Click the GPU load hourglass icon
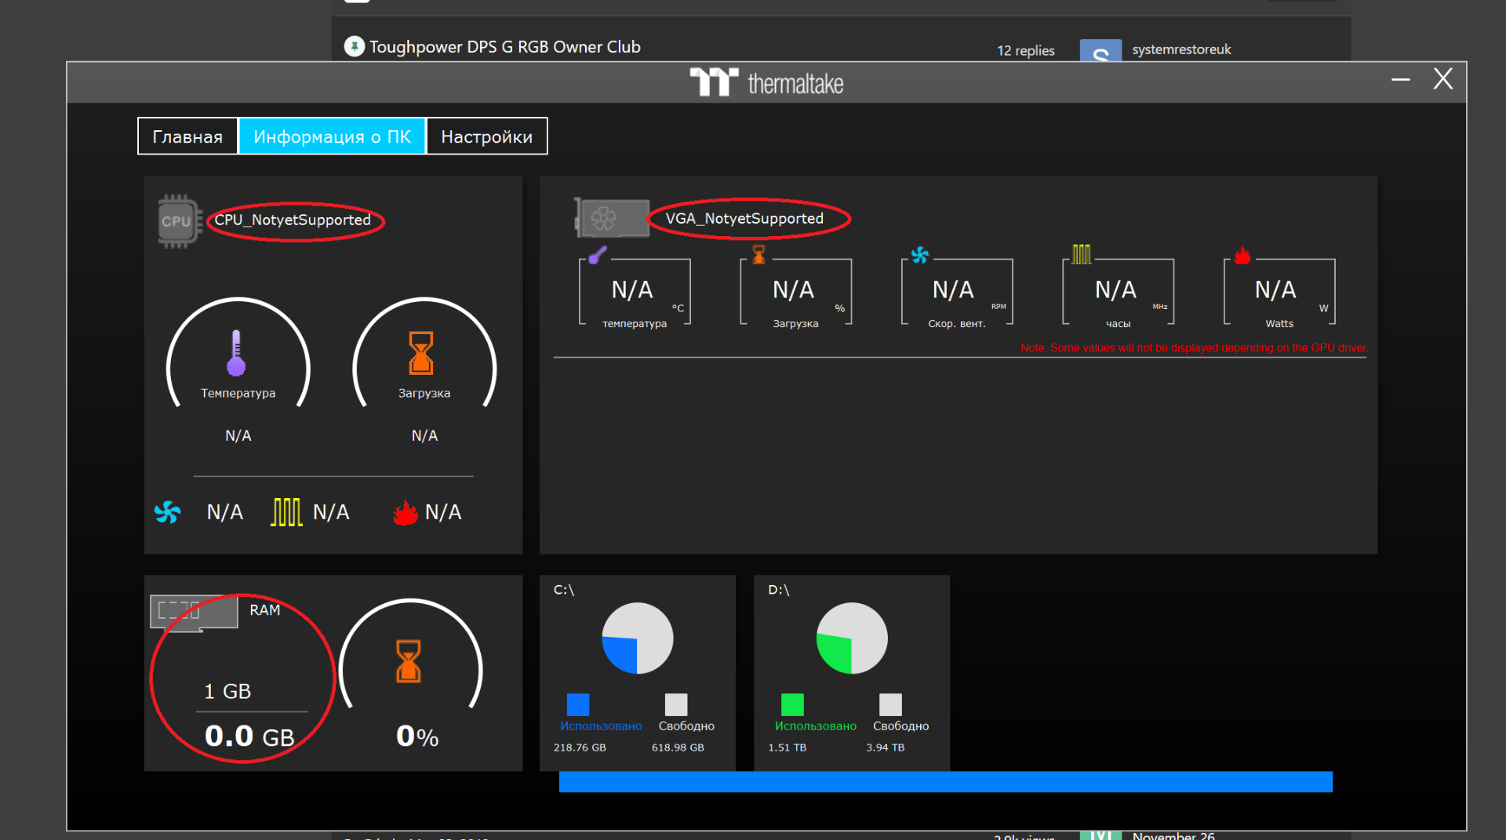The height and width of the screenshot is (840, 1506). click(x=758, y=254)
